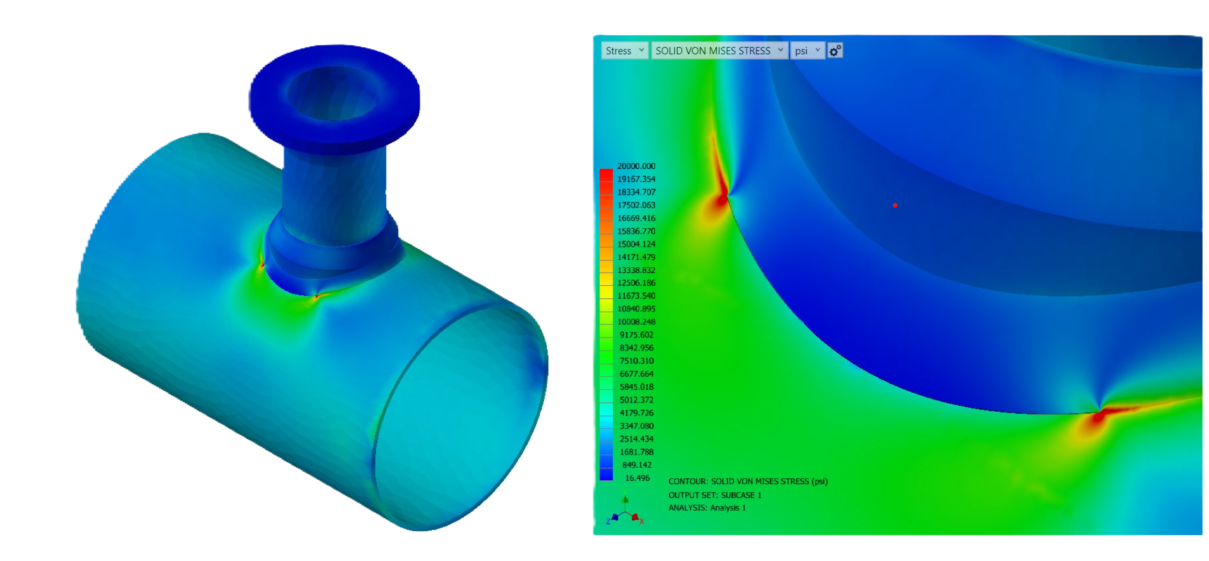Click the 20000.000 maximum legend value
The image size is (1209, 561).
(636, 166)
